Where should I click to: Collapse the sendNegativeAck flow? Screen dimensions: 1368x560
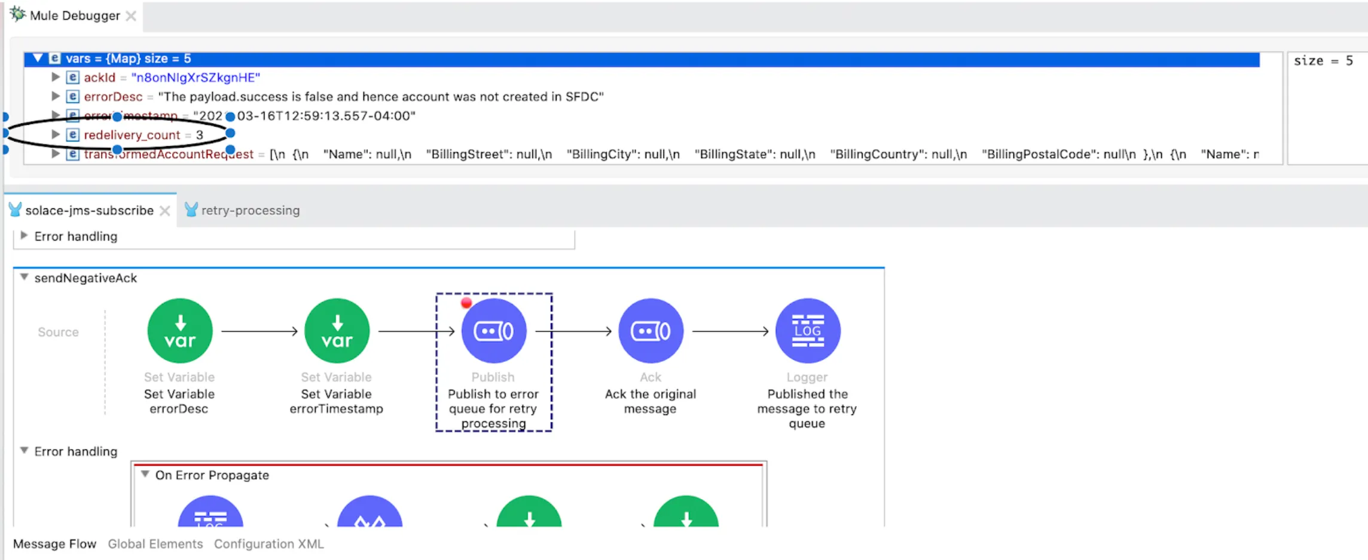[24, 277]
